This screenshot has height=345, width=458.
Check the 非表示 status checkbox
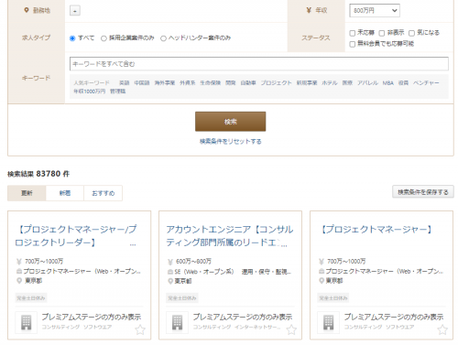382,33
